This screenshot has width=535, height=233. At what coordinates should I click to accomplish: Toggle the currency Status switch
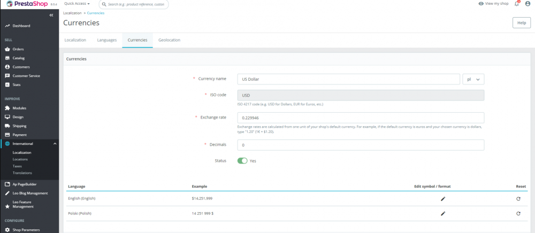click(242, 161)
